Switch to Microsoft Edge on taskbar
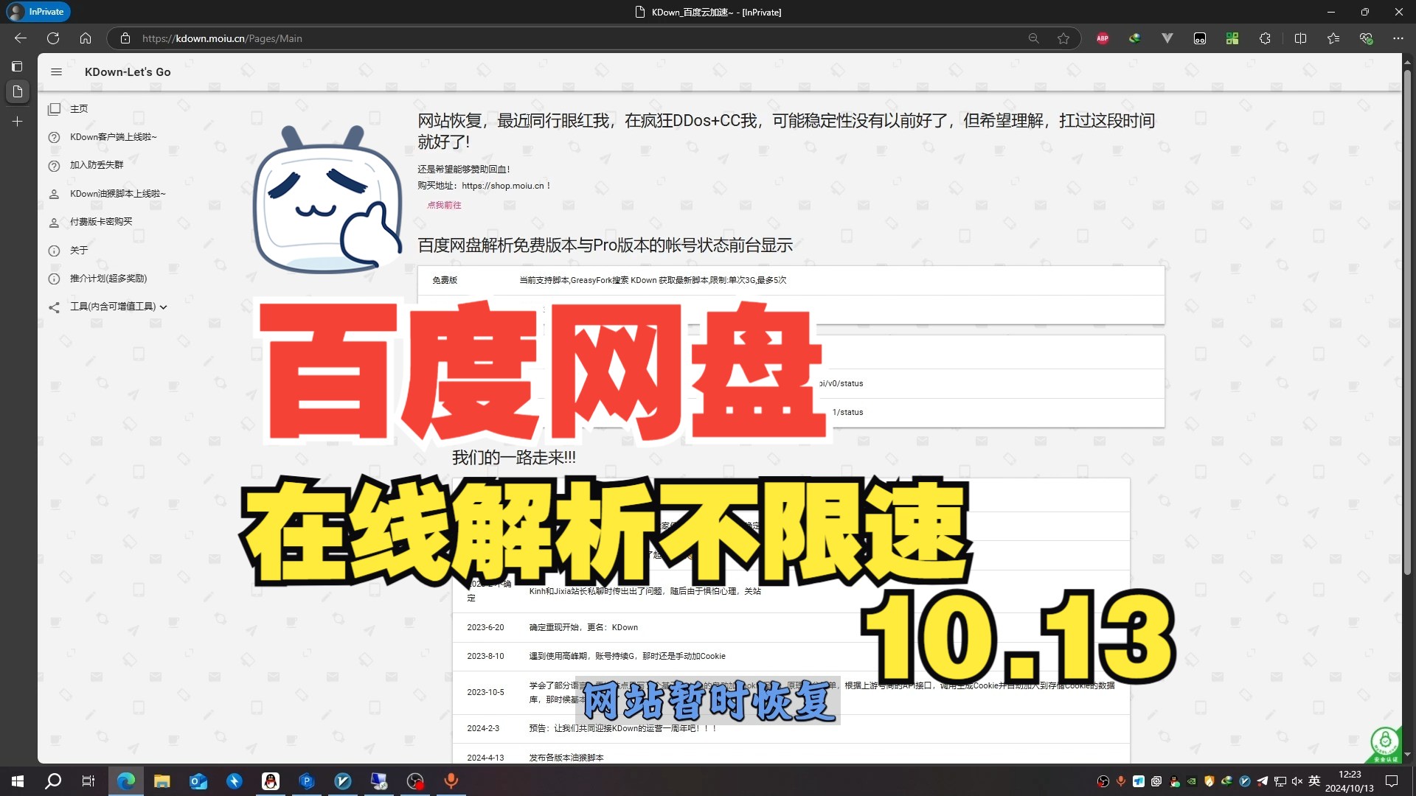1416x796 pixels. pos(125,781)
